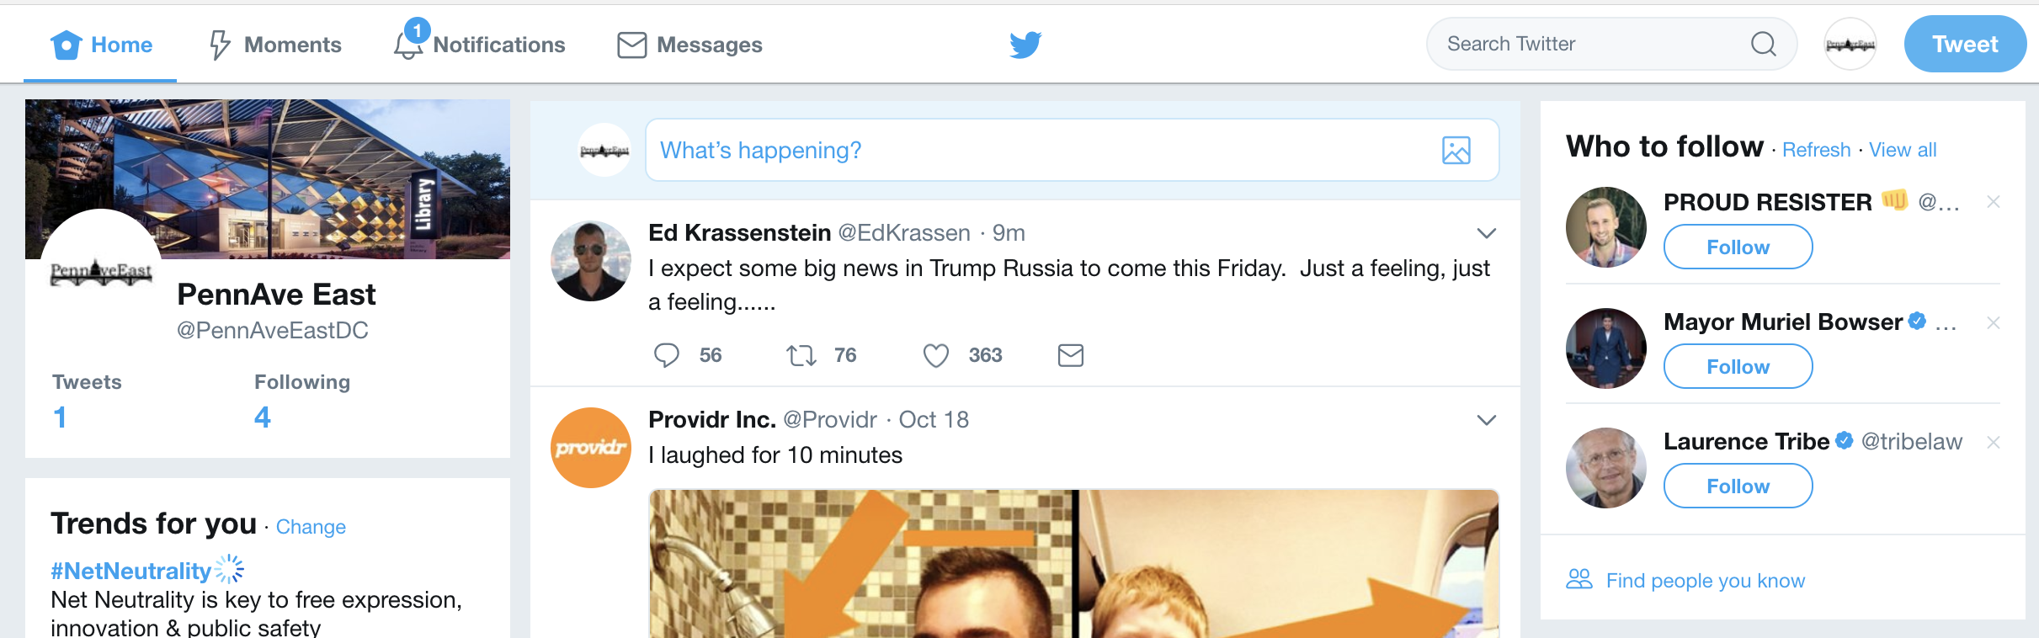Expand options for Ed Krassenstein's tweet
This screenshot has height=638, width=2039.
pyautogui.click(x=1487, y=233)
